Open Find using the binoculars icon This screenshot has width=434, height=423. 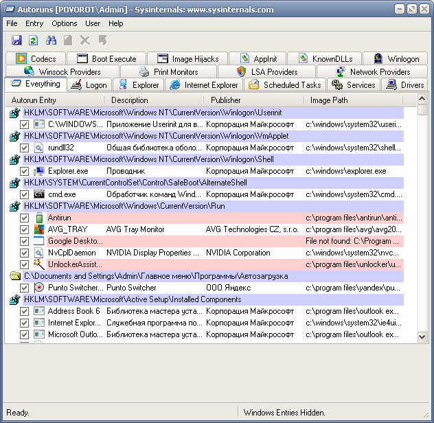tap(51, 41)
